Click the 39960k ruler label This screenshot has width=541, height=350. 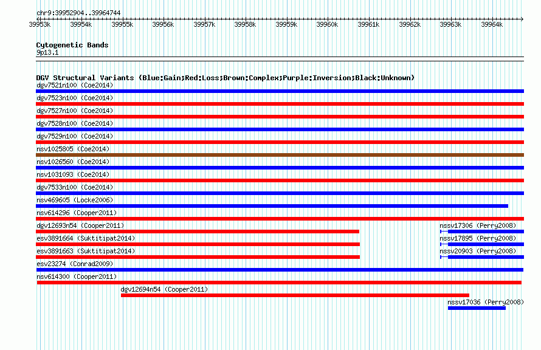coord(327,24)
